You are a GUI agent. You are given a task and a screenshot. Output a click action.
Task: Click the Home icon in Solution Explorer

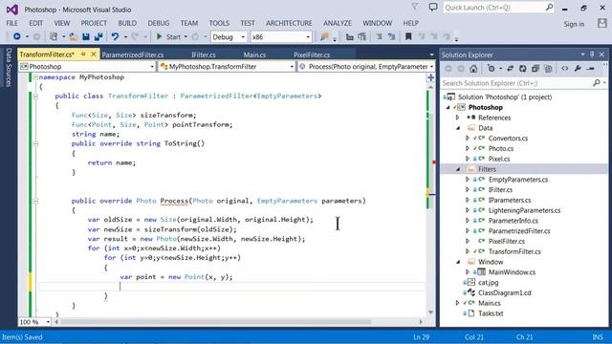click(473, 69)
